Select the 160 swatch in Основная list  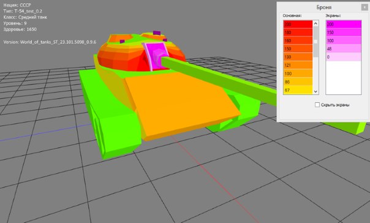tap(298, 40)
